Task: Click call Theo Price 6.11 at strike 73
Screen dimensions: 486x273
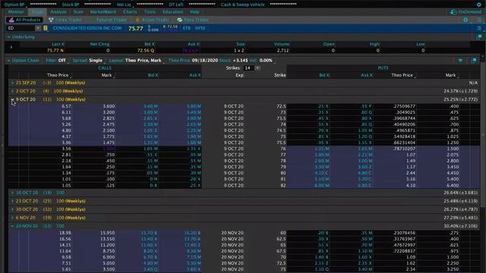Action: pyautogui.click(x=66, y=112)
